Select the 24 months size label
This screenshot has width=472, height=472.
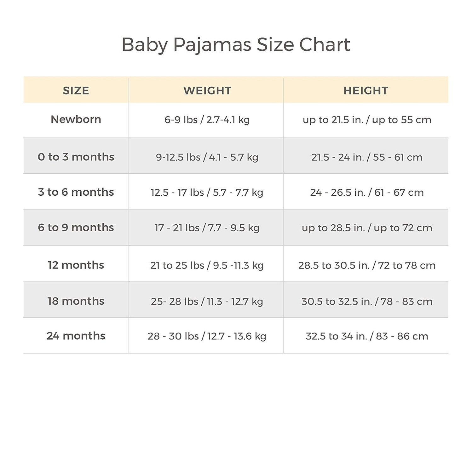(x=76, y=336)
